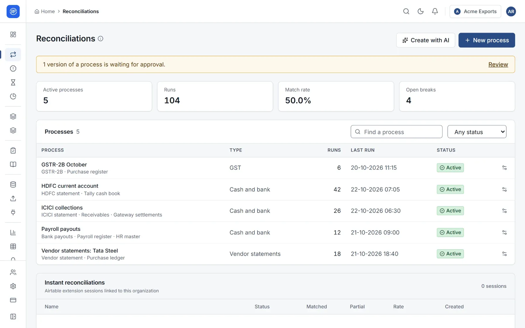525x328 pixels.
Task: Open settings for GSTR-2B October process
Action: [504, 168]
